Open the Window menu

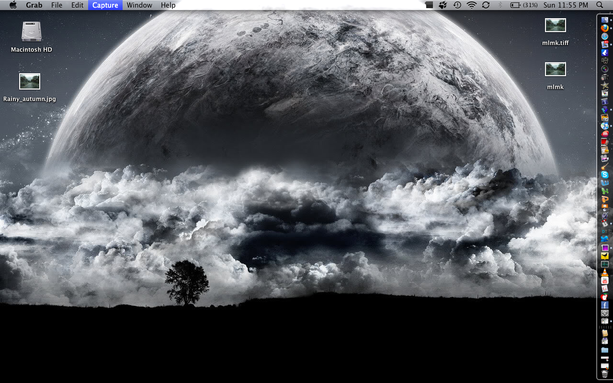pyautogui.click(x=139, y=5)
